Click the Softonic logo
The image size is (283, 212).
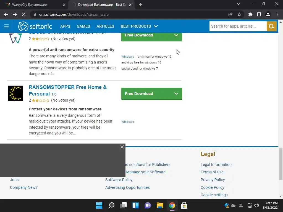(x=35, y=26)
